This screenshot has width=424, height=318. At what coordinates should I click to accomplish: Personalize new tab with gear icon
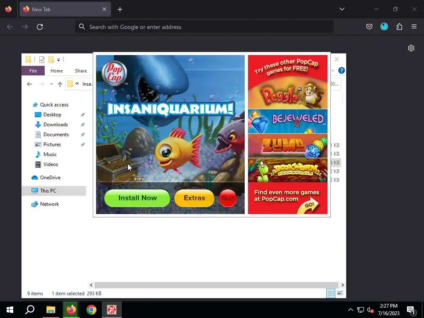(x=411, y=48)
